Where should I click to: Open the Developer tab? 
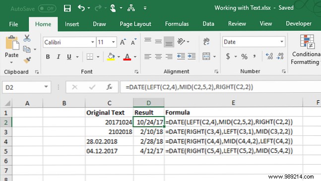[299, 24]
